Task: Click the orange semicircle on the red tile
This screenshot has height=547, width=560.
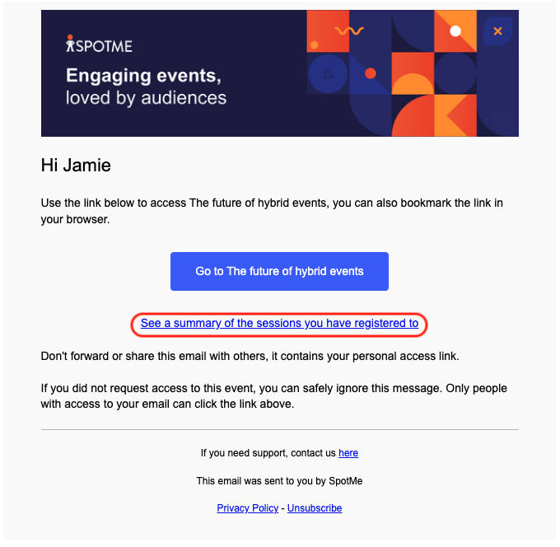Action: click(413, 84)
